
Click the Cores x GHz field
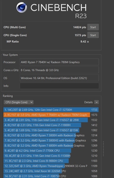tap(59, 70)
